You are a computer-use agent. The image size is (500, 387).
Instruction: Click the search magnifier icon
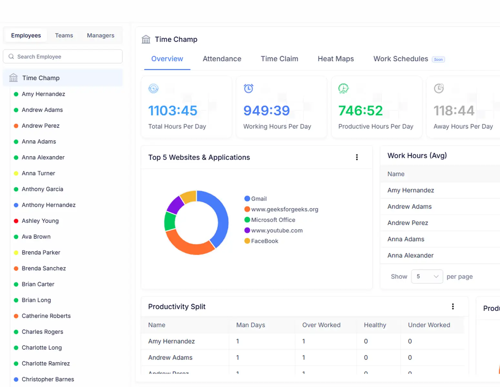[x=11, y=56]
